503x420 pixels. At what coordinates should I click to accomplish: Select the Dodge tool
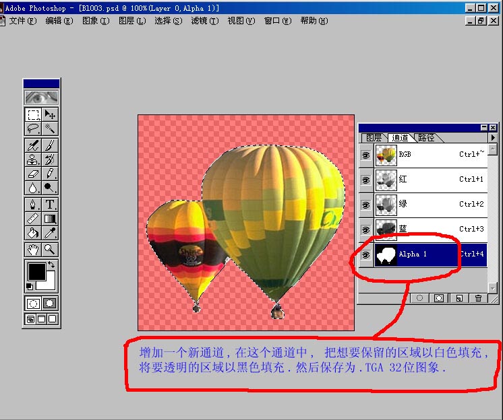click(x=50, y=188)
